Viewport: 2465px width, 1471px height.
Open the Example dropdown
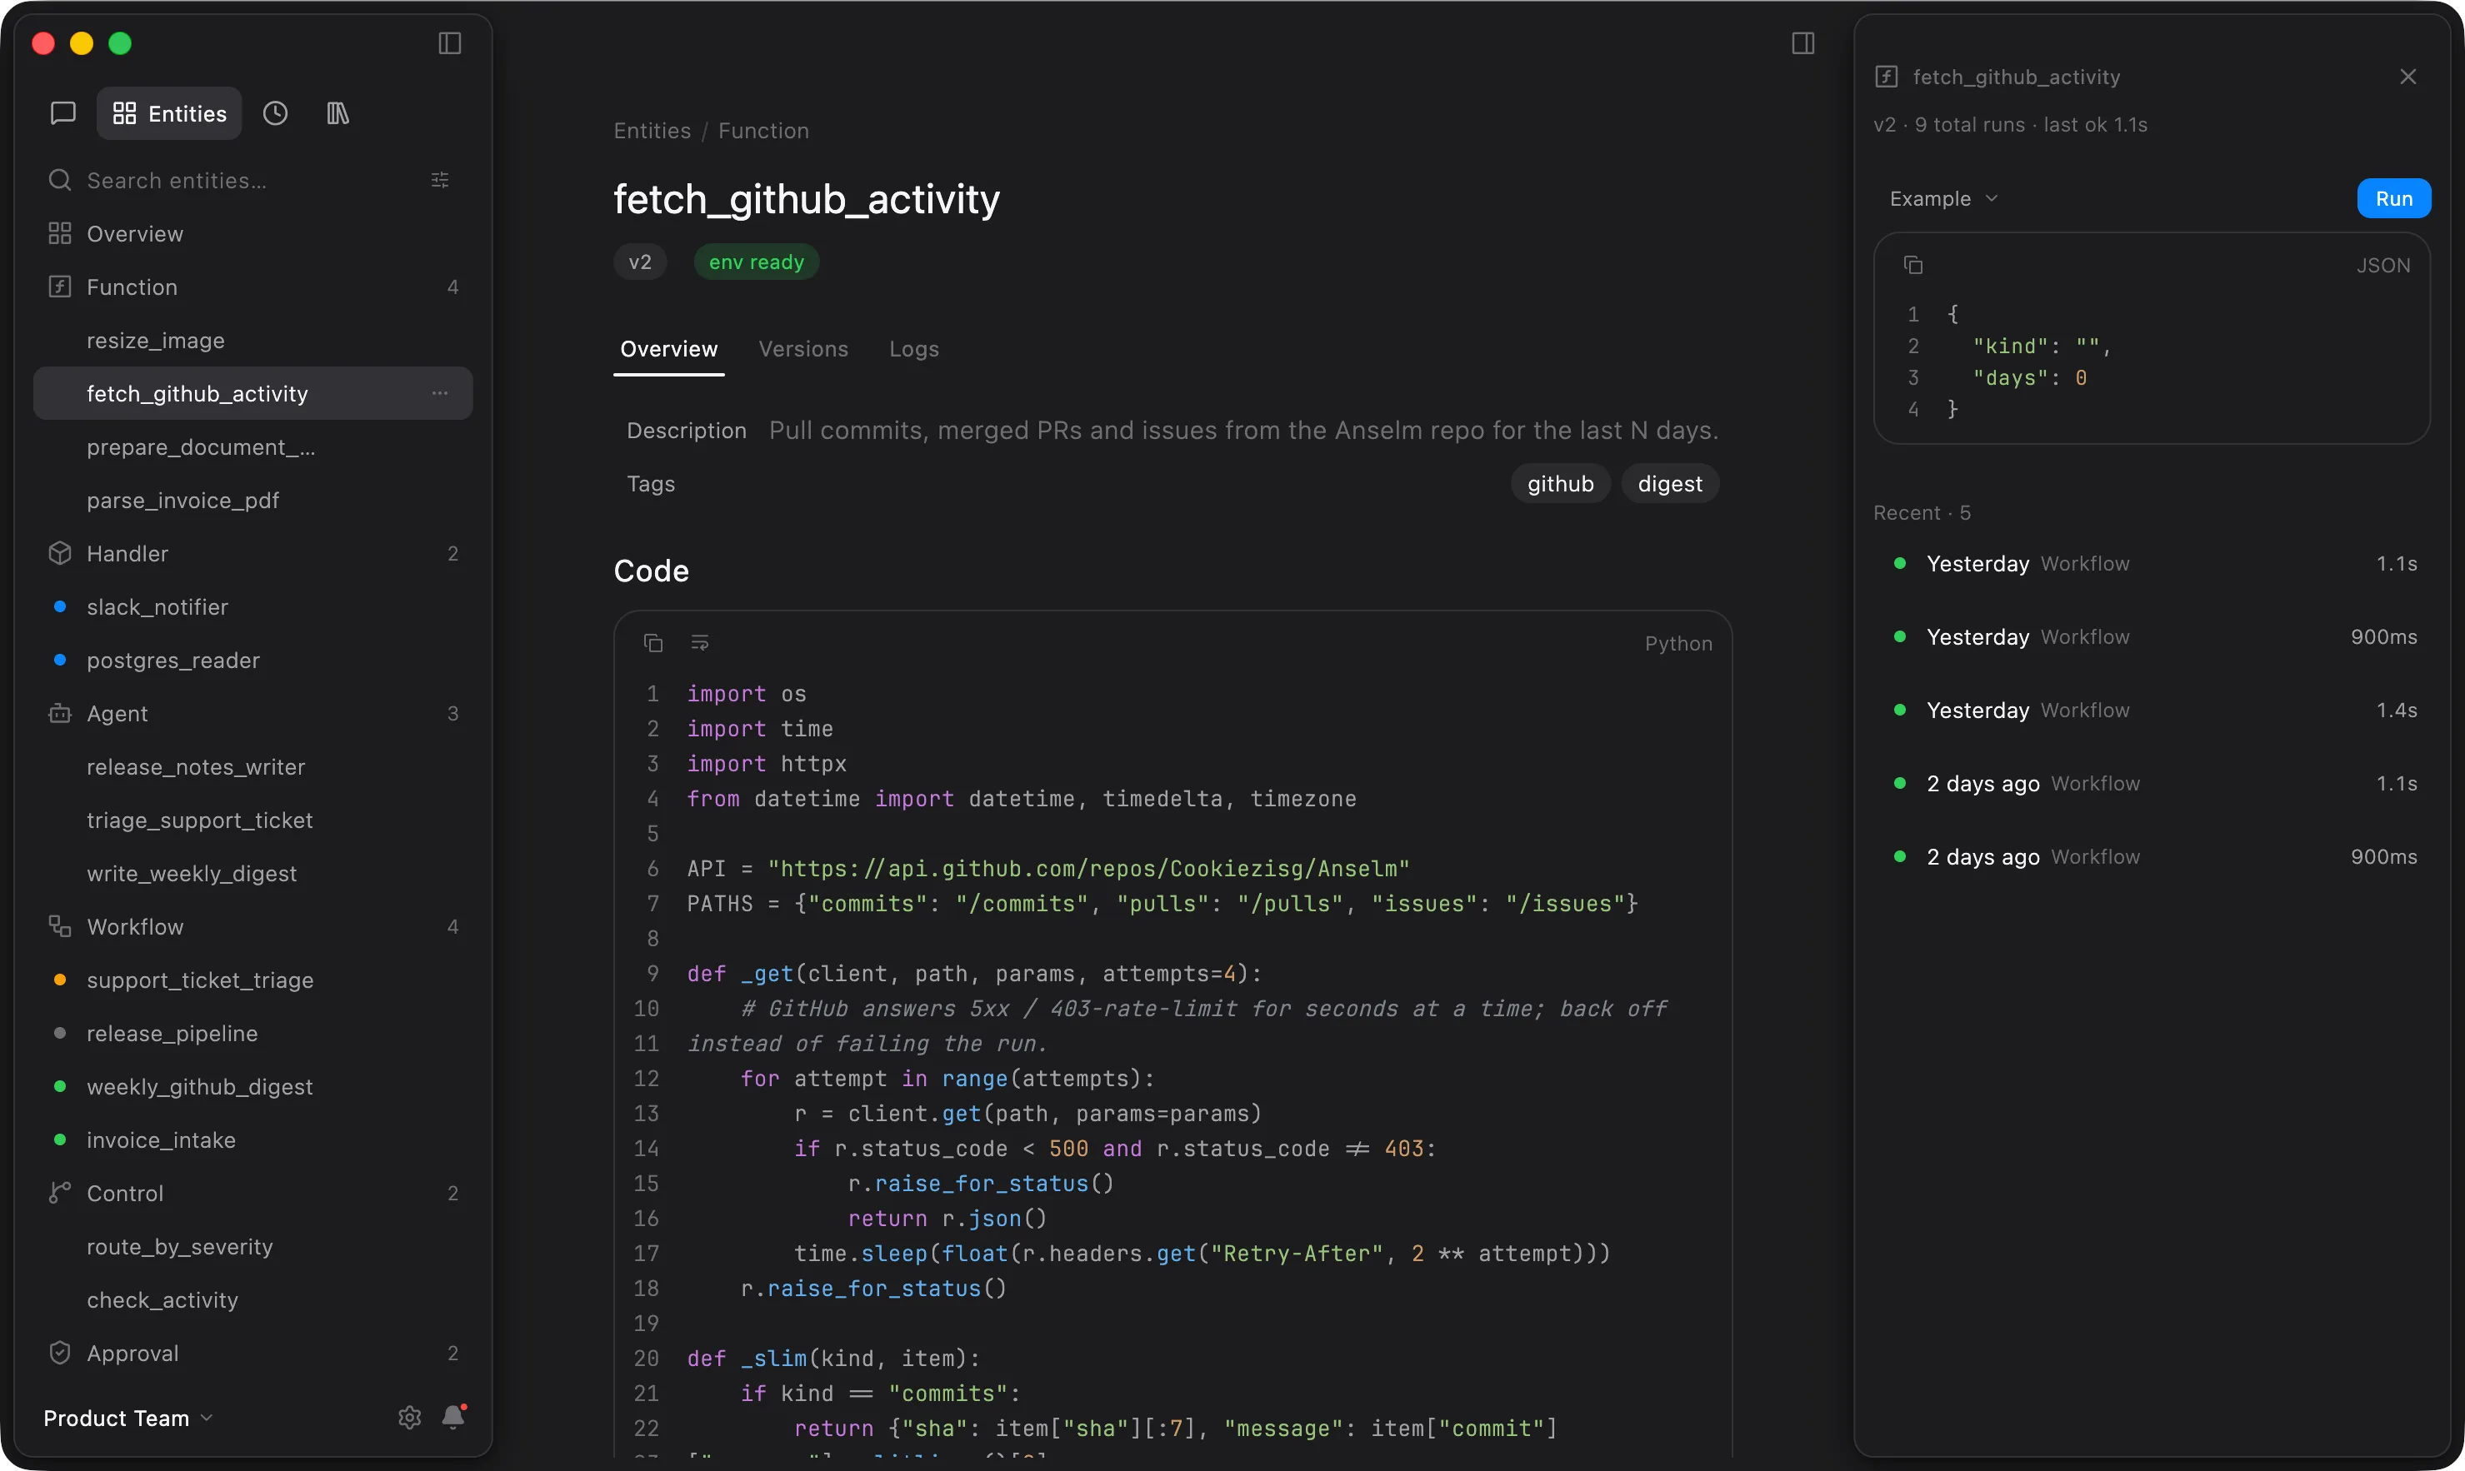pos(1943,199)
